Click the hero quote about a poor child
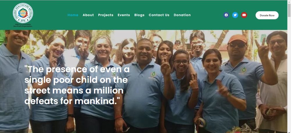This screenshot has height=133, width=291. (77, 85)
